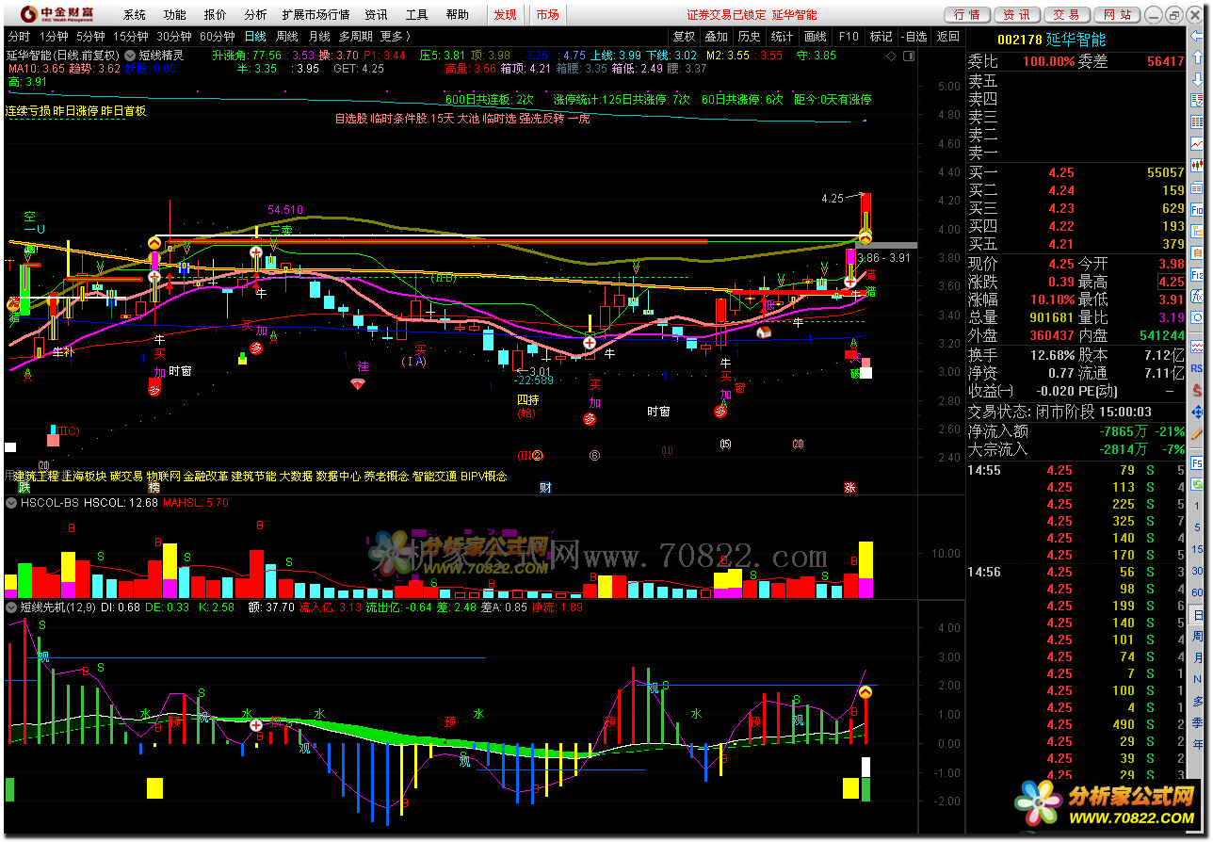The height and width of the screenshot is (842, 1213).
Task: Select yearly 年 period in right sidebar
Action: point(1197,744)
